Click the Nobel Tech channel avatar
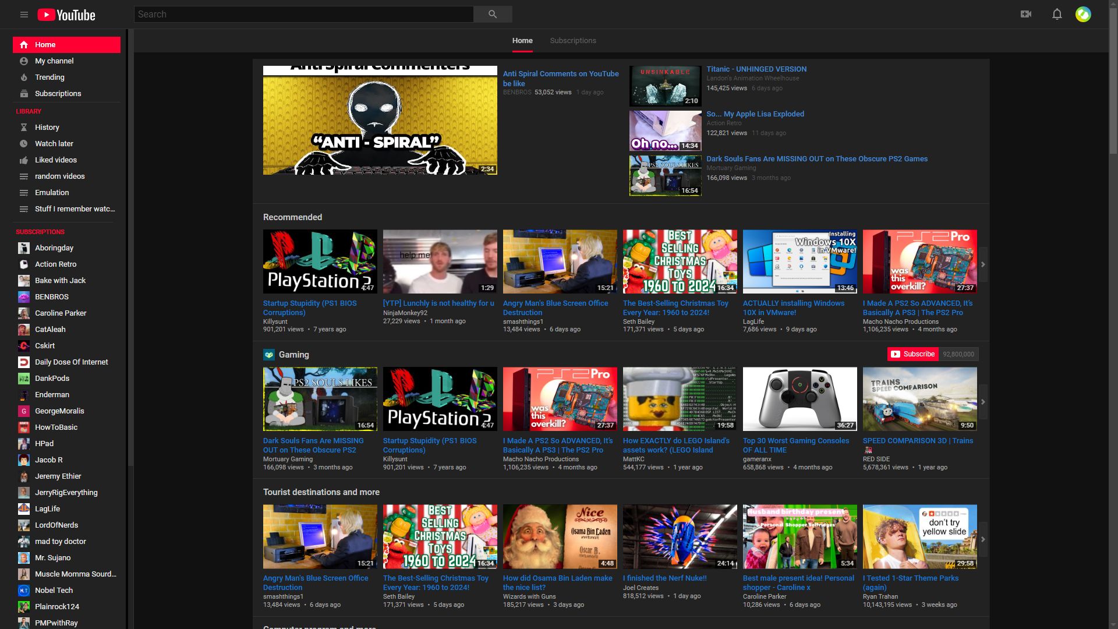 tap(24, 591)
